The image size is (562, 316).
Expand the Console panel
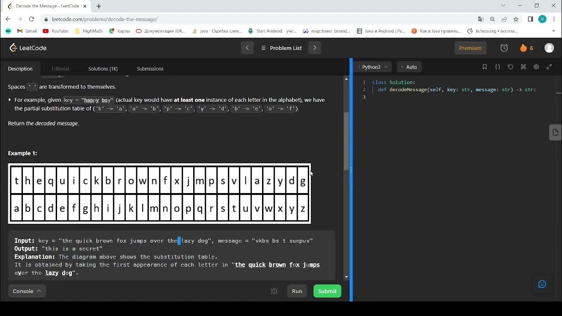[27, 291]
